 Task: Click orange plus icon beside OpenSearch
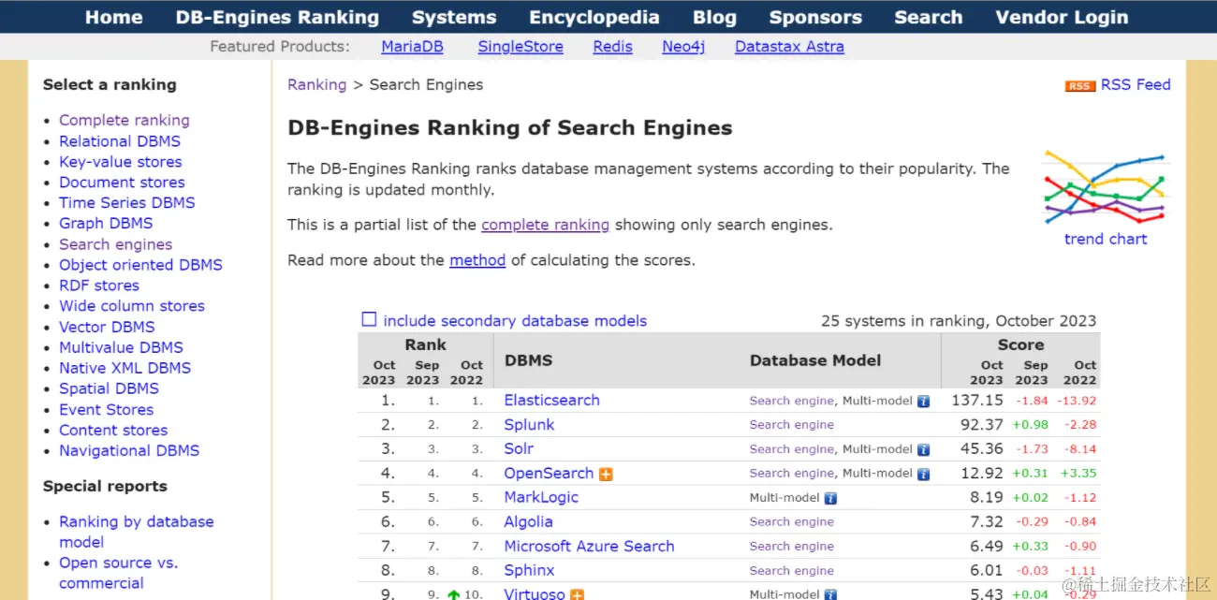coord(606,475)
